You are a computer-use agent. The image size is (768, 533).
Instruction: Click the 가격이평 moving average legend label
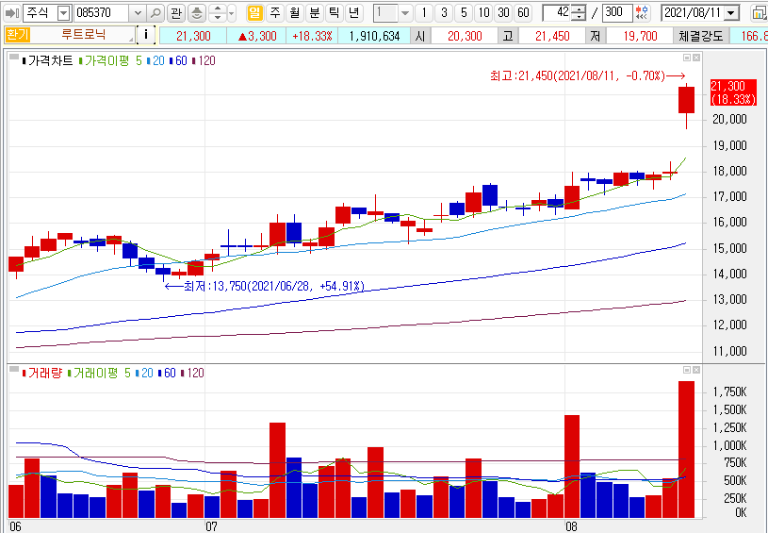(x=106, y=60)
